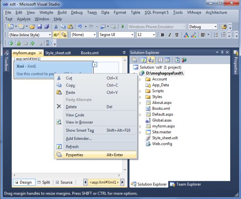Switch to Source view
The height and width of the screenshot is (199, 241).
point(64,182)
